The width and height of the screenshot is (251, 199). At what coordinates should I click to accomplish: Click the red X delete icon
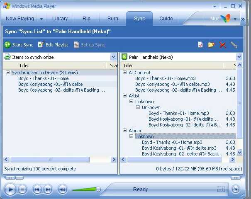click(223, 45)
